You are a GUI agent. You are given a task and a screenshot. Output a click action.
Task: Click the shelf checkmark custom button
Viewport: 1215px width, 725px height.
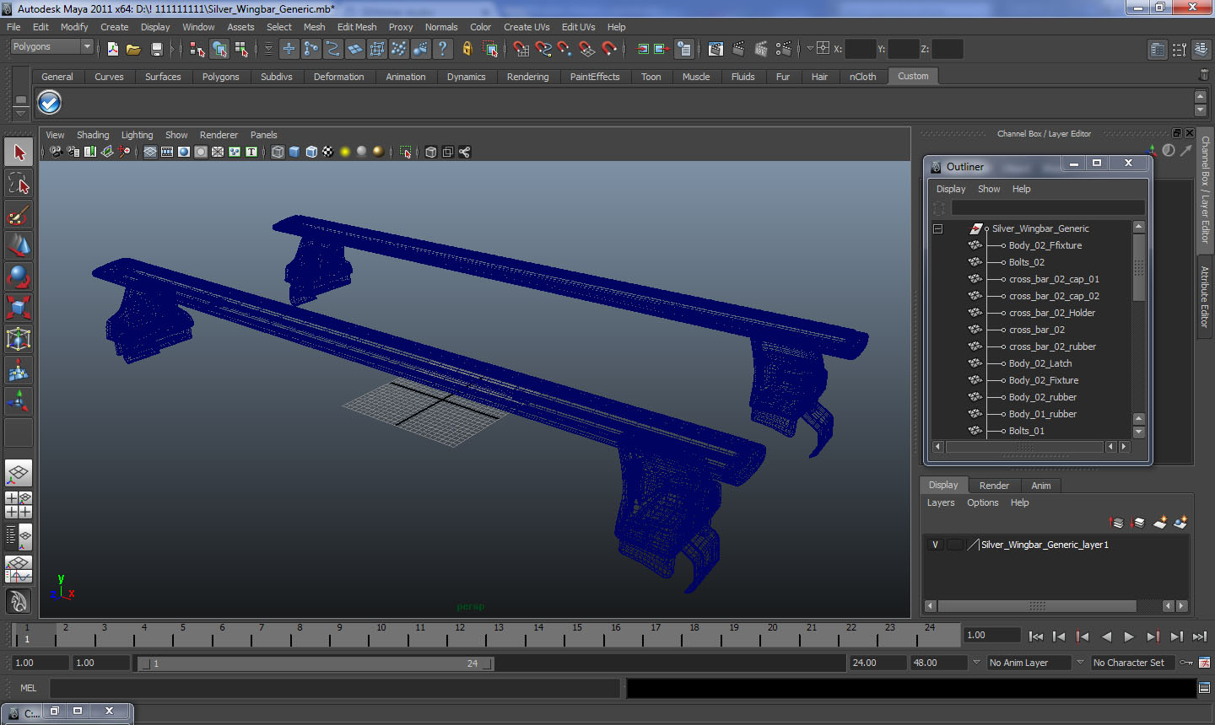(x=50, y=103)
